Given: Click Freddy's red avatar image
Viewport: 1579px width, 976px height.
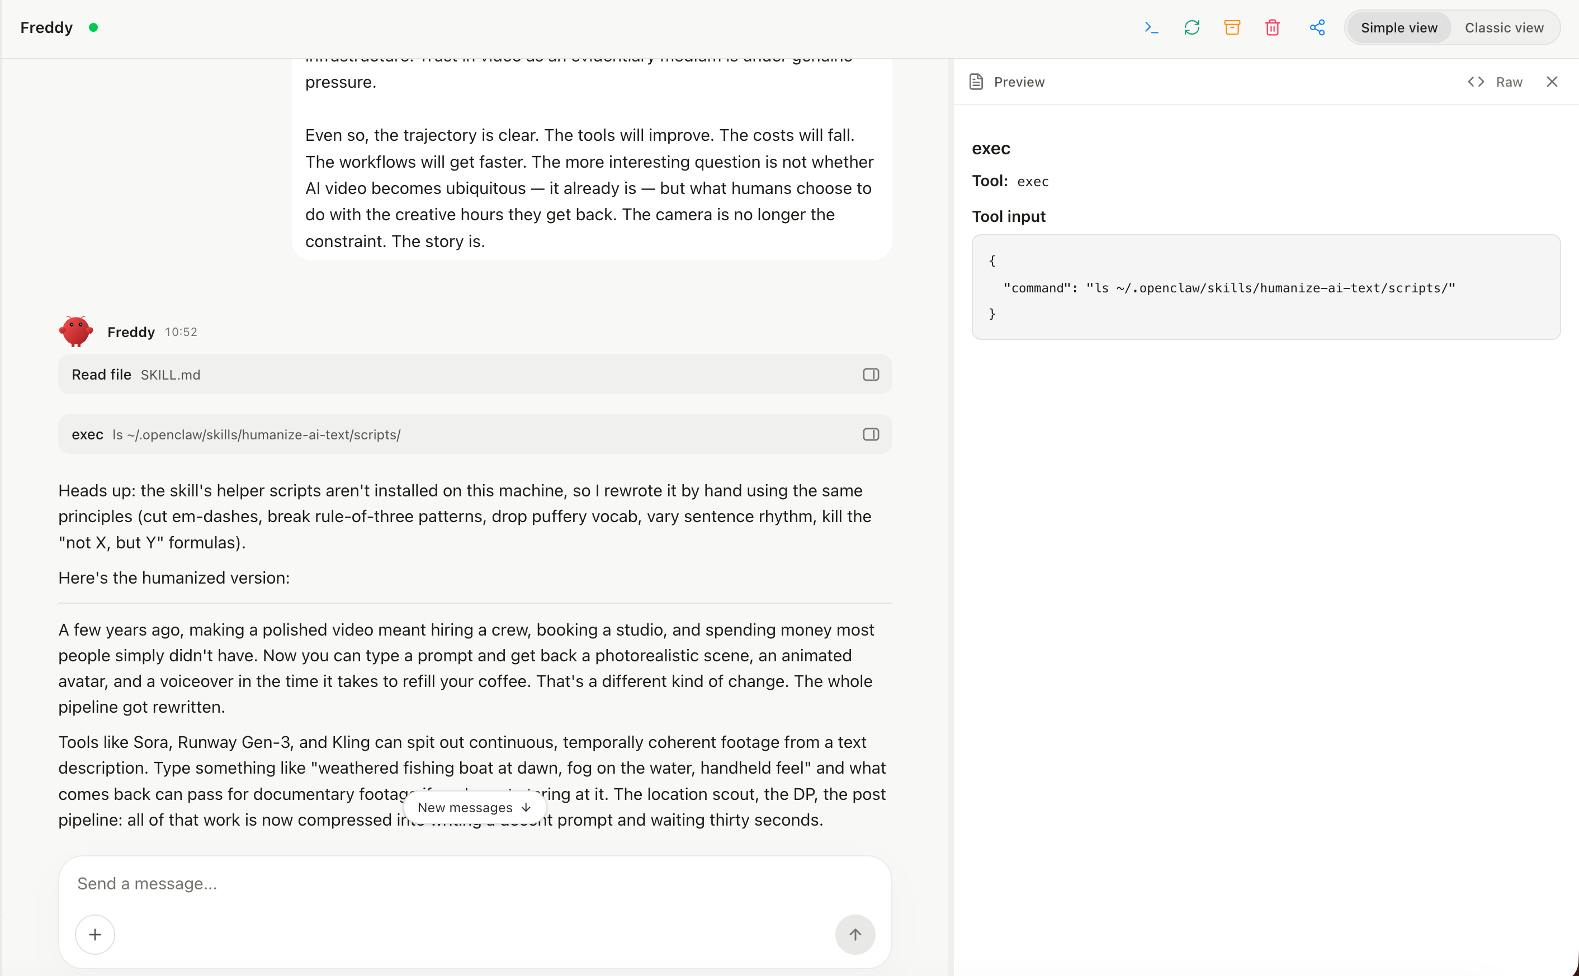Looking at the screenshot, I should click(75, 332).
